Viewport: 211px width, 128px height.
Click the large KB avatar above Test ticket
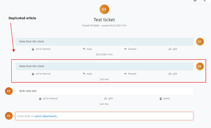tap(104, 9)
